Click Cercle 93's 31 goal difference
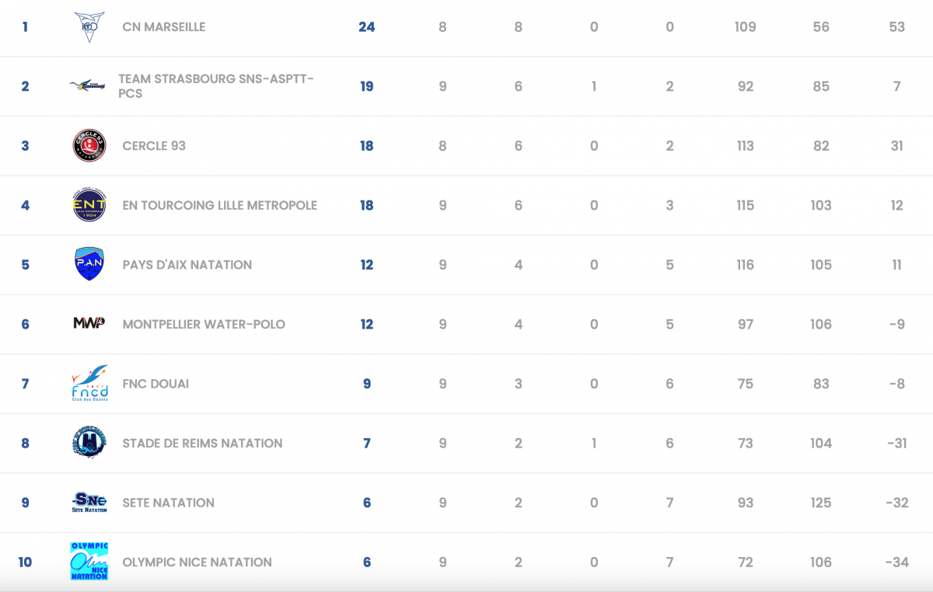Viewport: 933px width, 592px height. pyautogui.click(x=896, y=146)
